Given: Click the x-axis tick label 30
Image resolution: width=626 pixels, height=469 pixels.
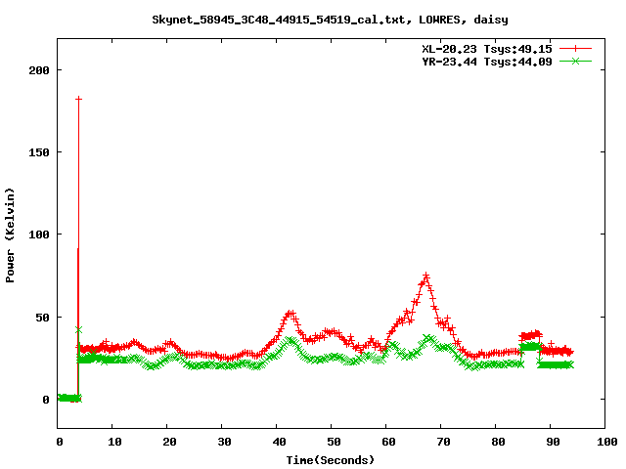Looking at the screenshot, I should pyautogui.click(x=224, y=442).
